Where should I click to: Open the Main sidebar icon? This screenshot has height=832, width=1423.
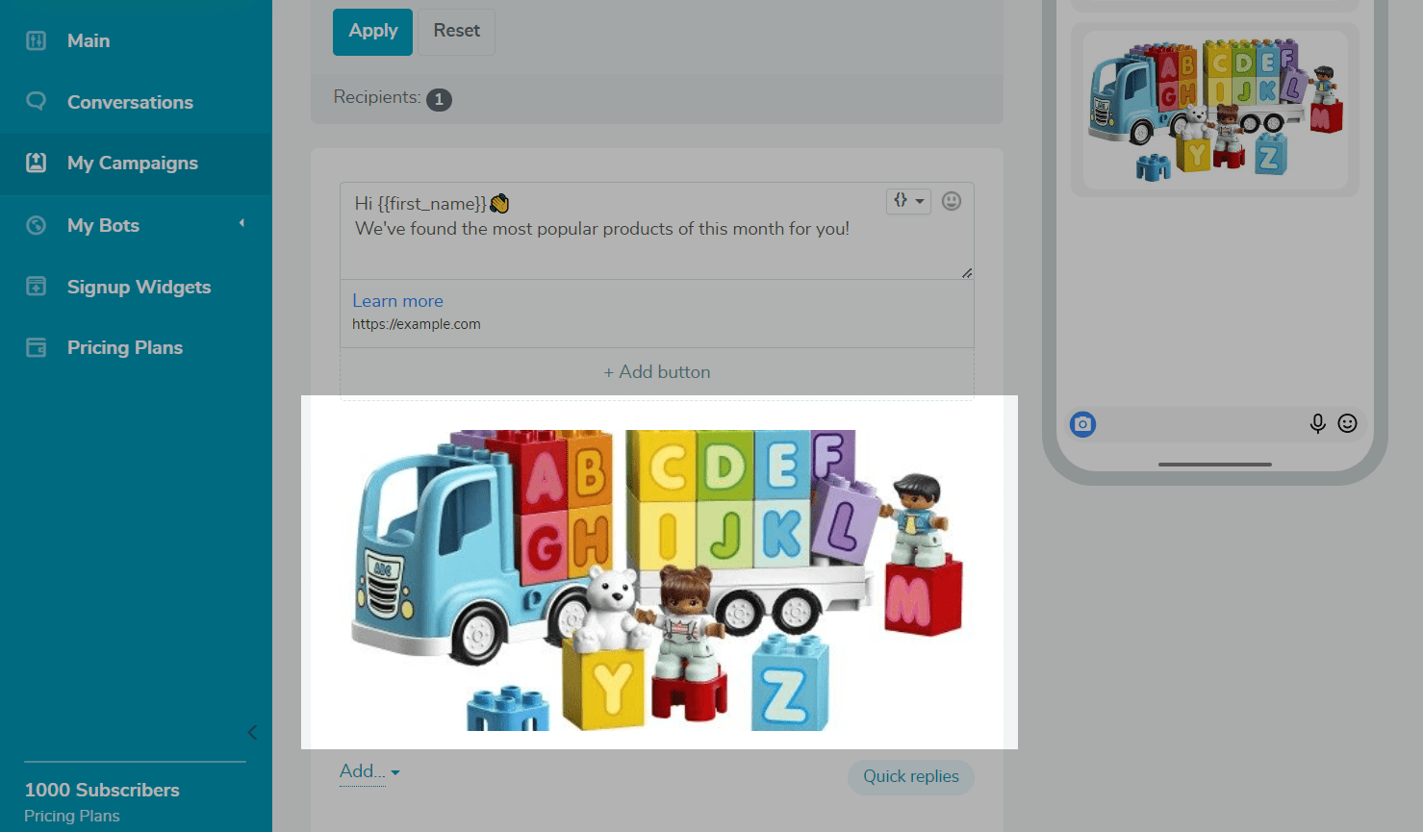pos(36,40)
